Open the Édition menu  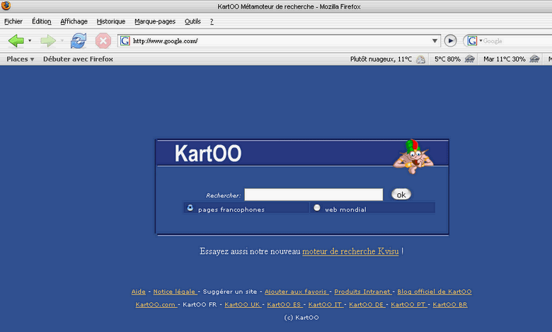pos(42,21)
